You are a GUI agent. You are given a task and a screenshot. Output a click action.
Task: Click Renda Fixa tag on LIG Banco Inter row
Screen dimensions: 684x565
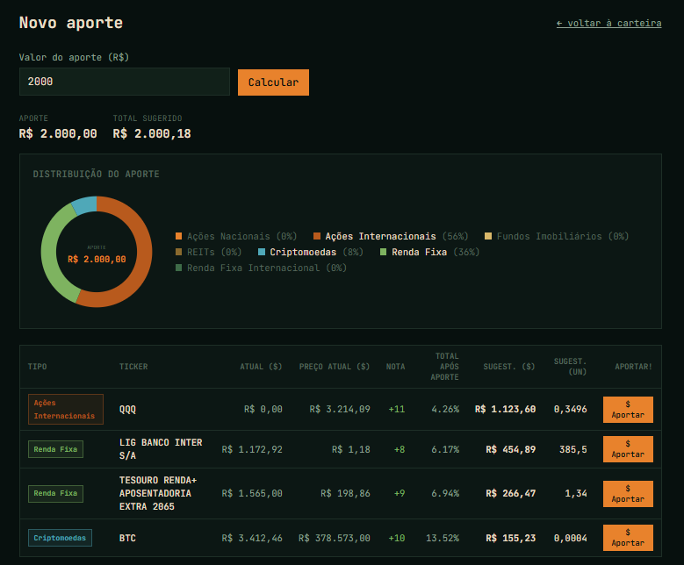coord(55,449)
